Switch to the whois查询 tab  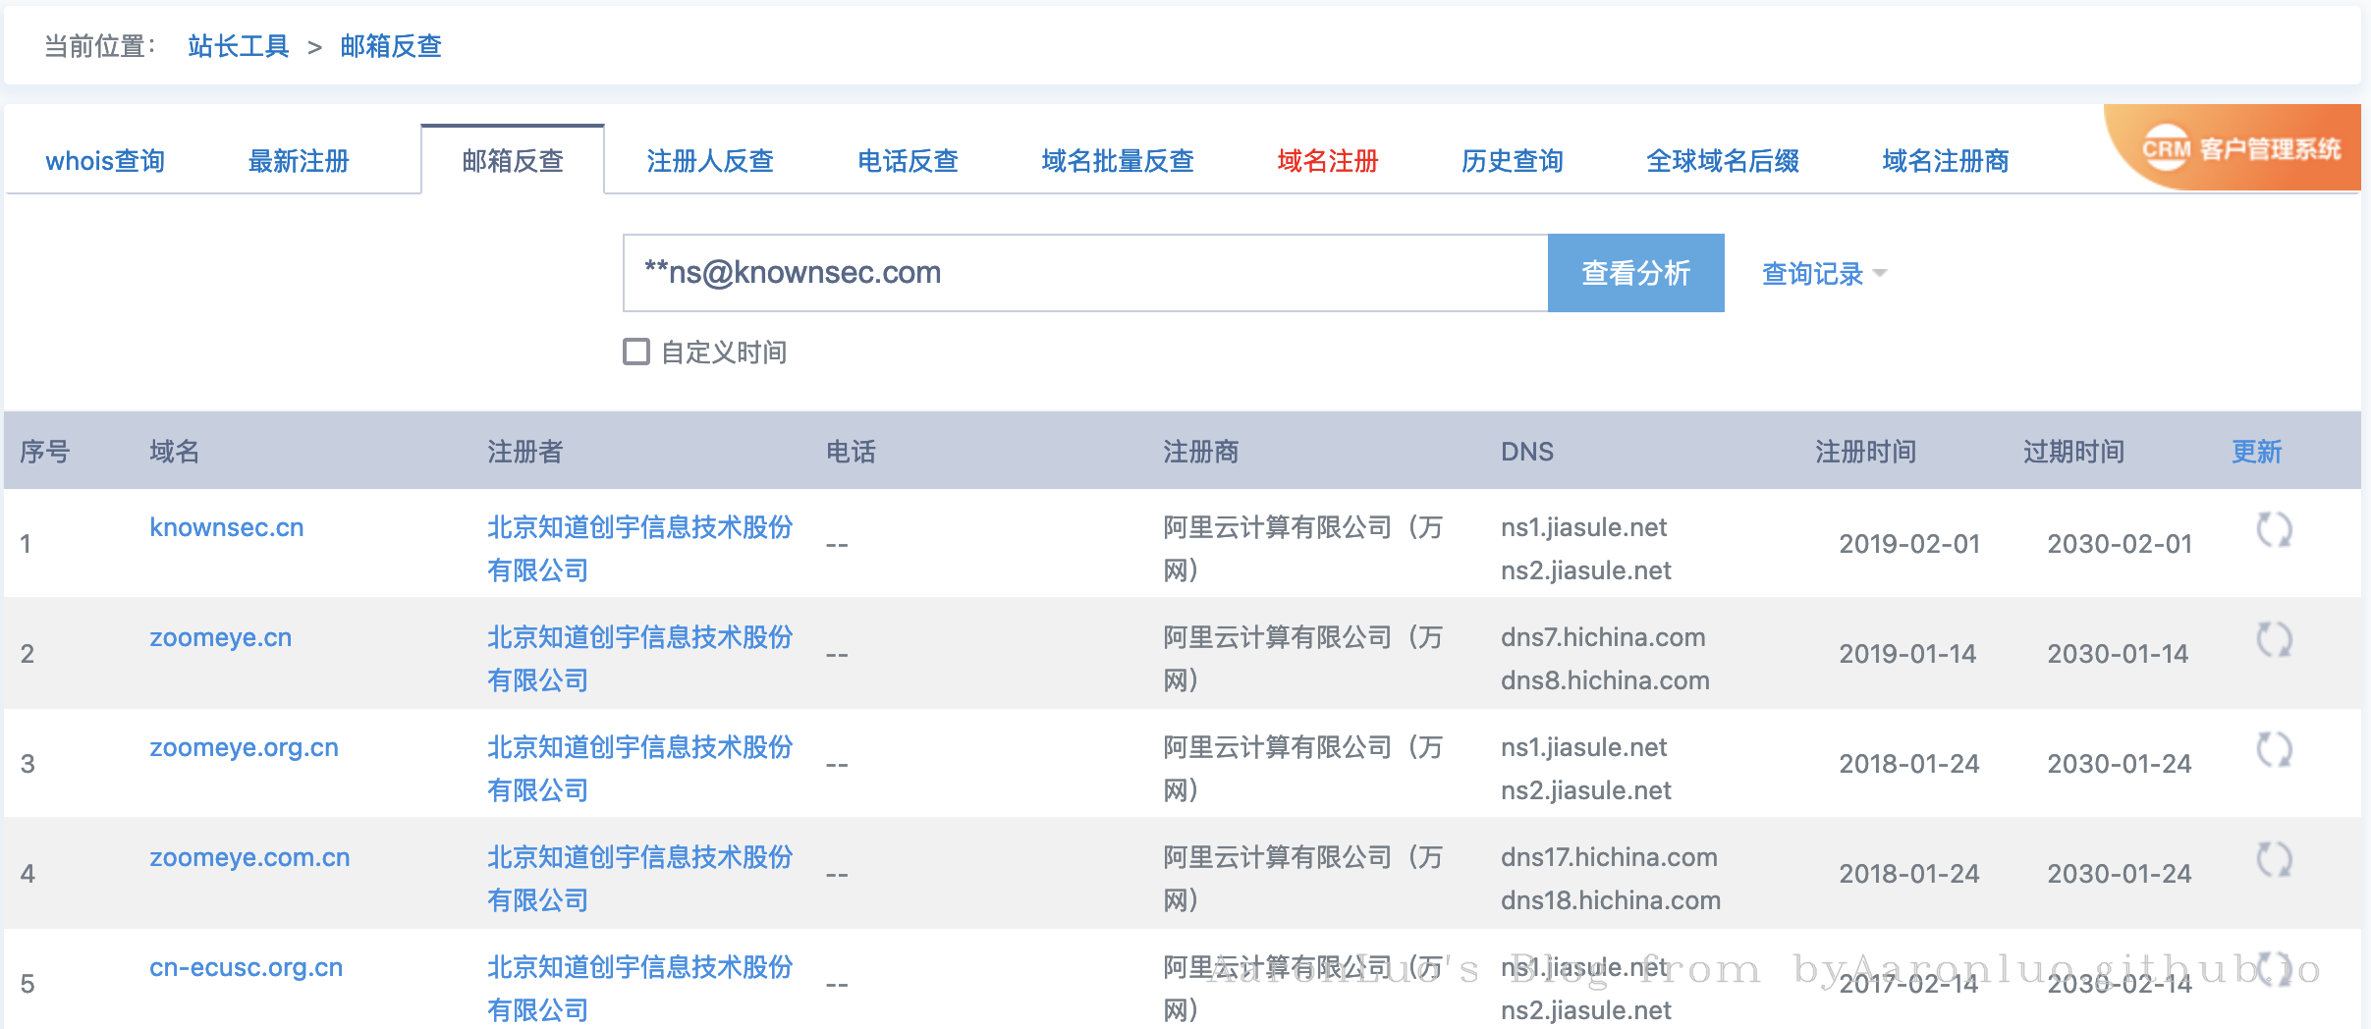(105, 161)
